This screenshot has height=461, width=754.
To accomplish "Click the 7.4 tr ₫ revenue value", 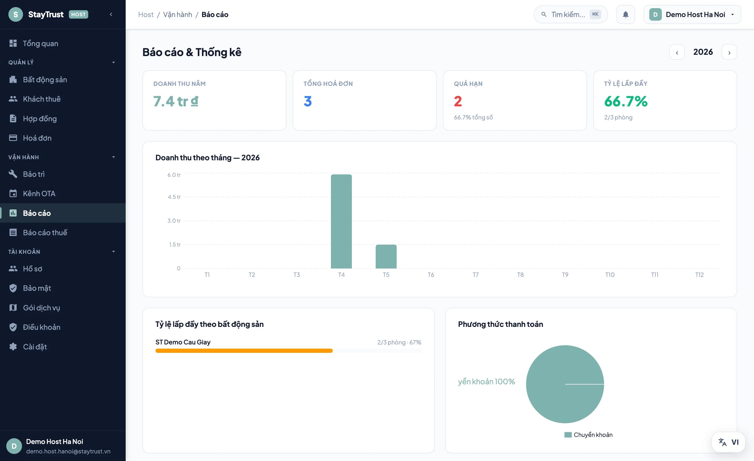I will point(176,101).
